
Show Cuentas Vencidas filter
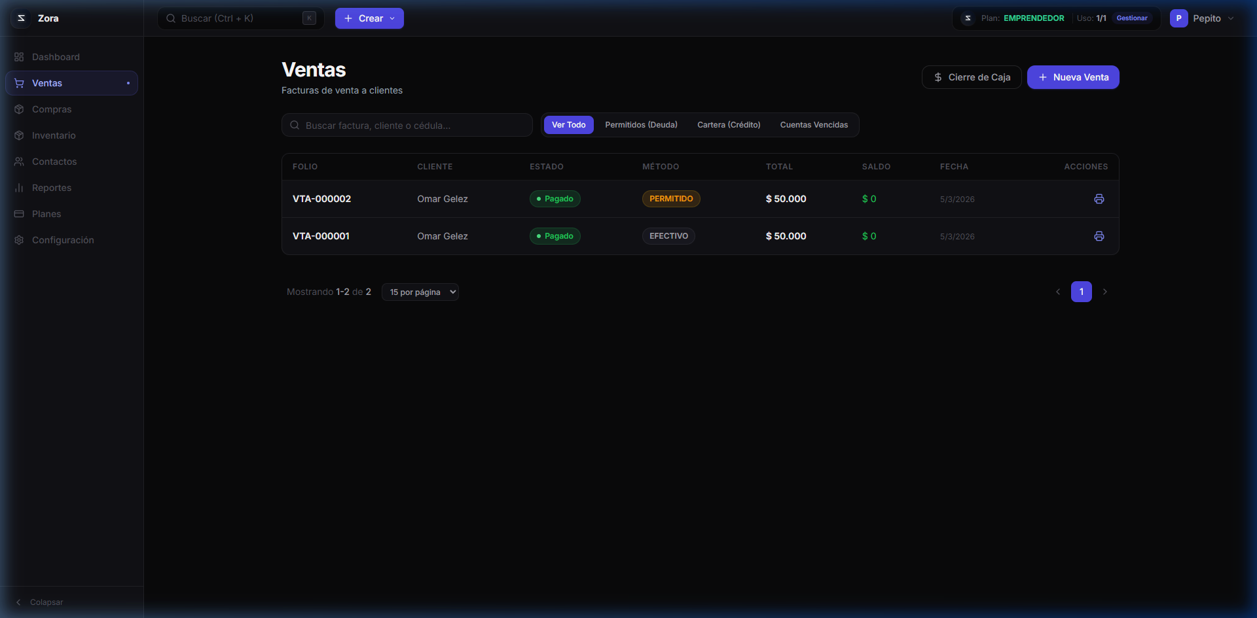(x=814, y=125)
